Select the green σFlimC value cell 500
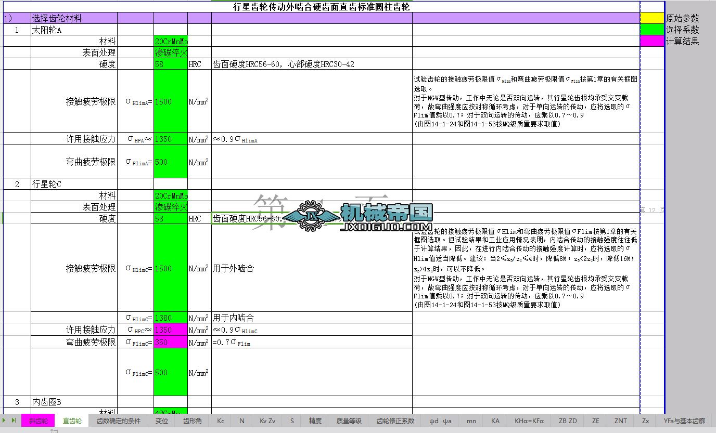 [171, 372]
